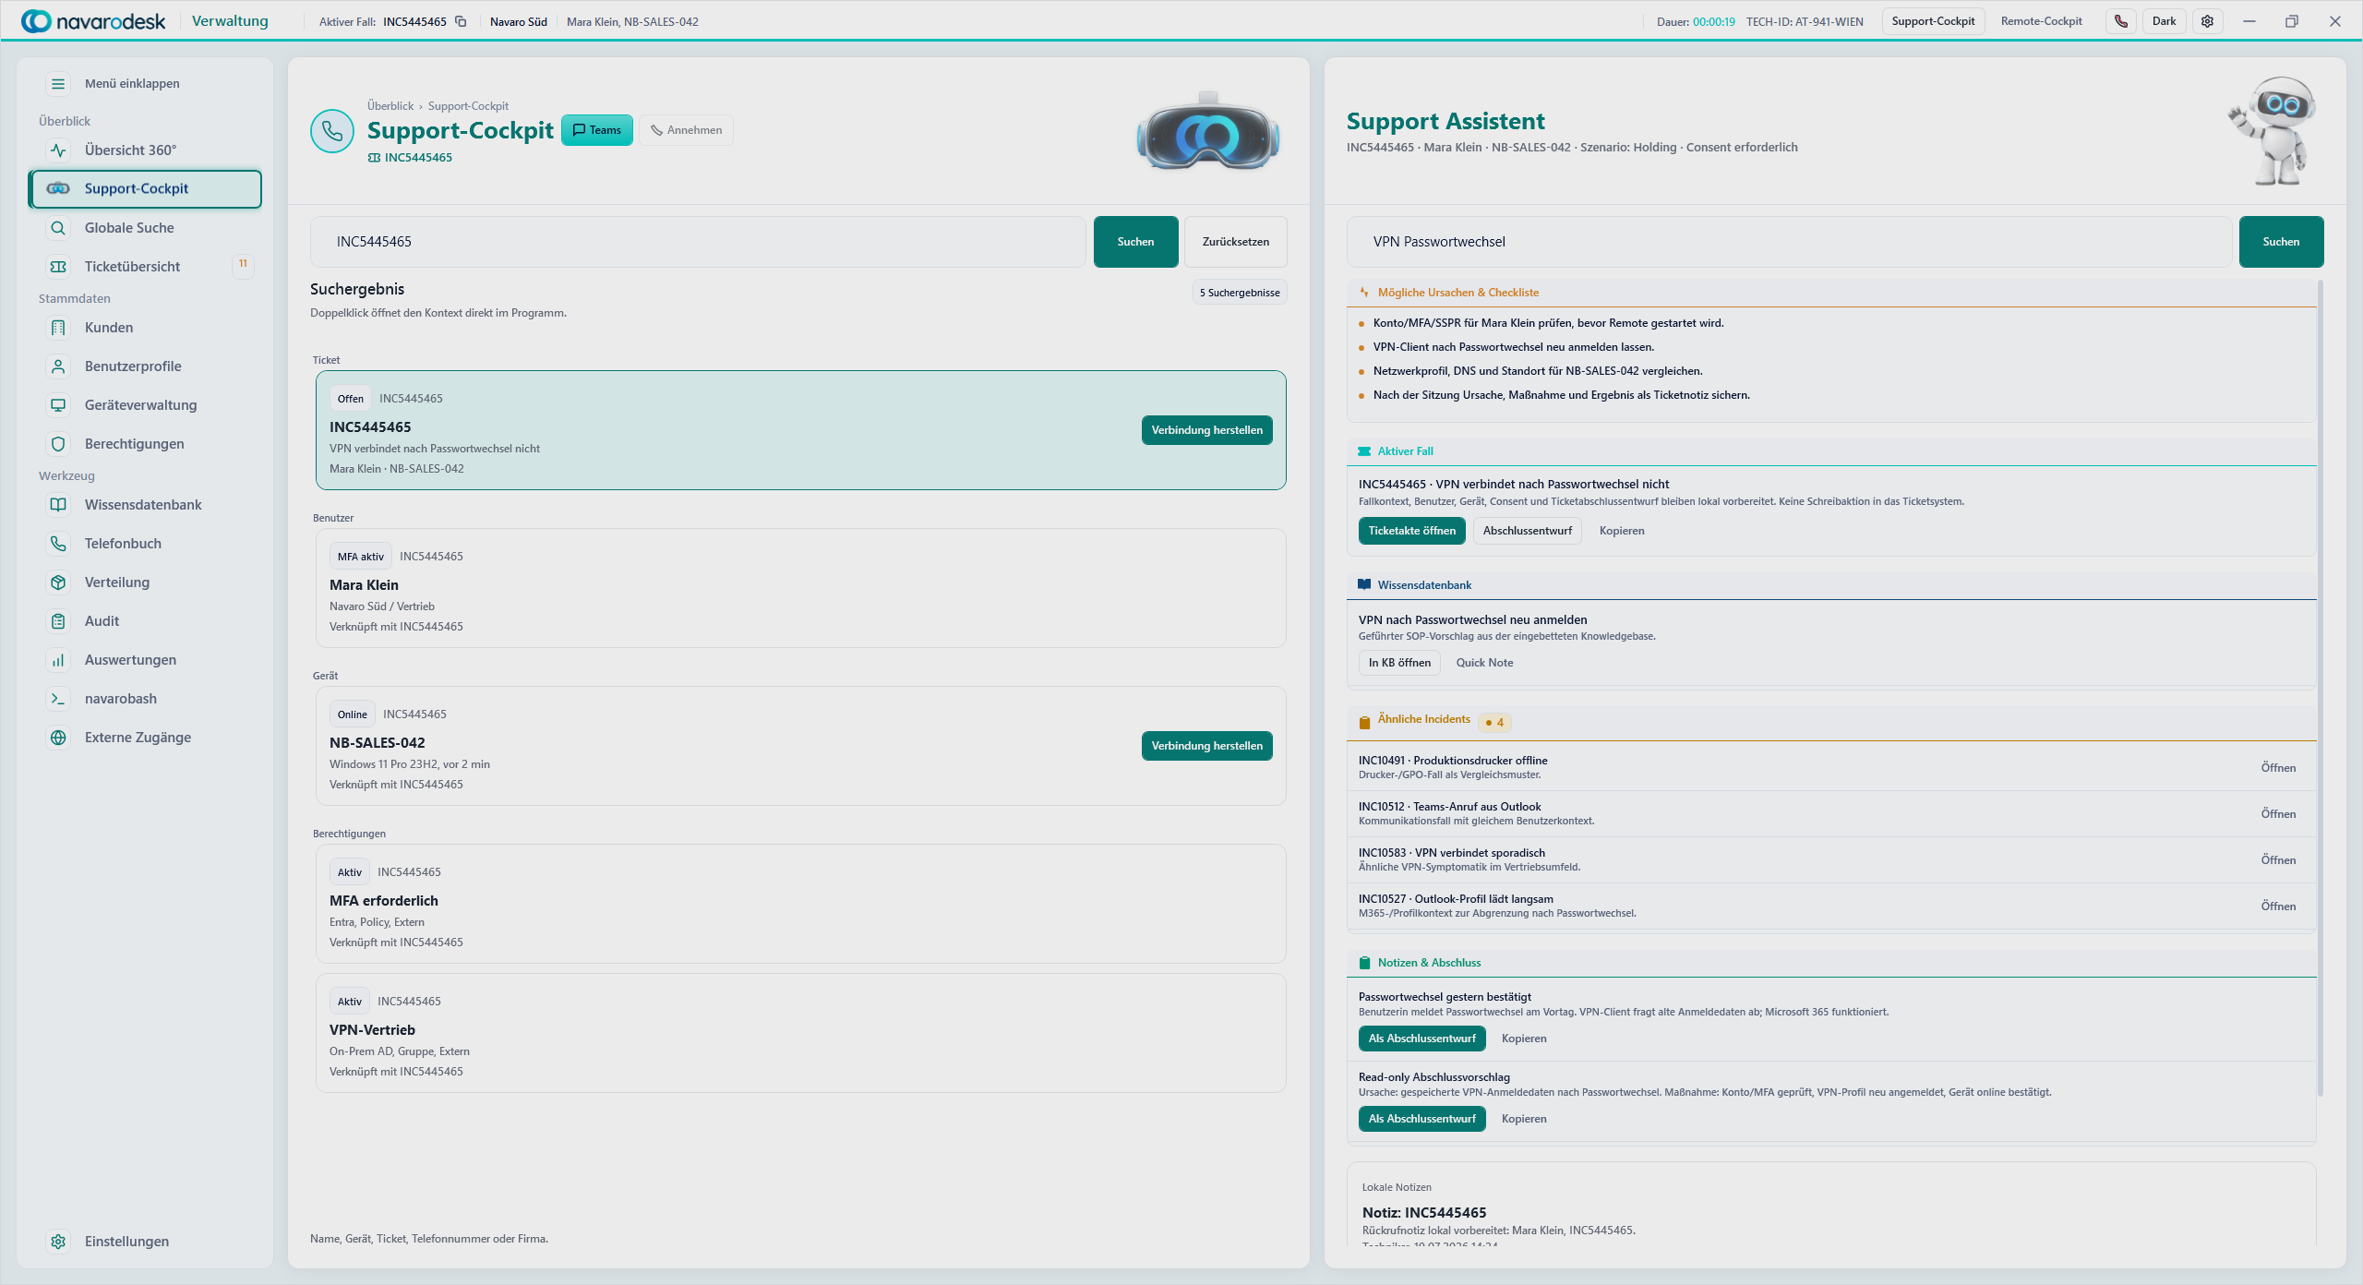Viewport: 2363px width, 1285px height.
Task: Click Suchen in the Support Assistent panel
Action: tap(2281, 242)
